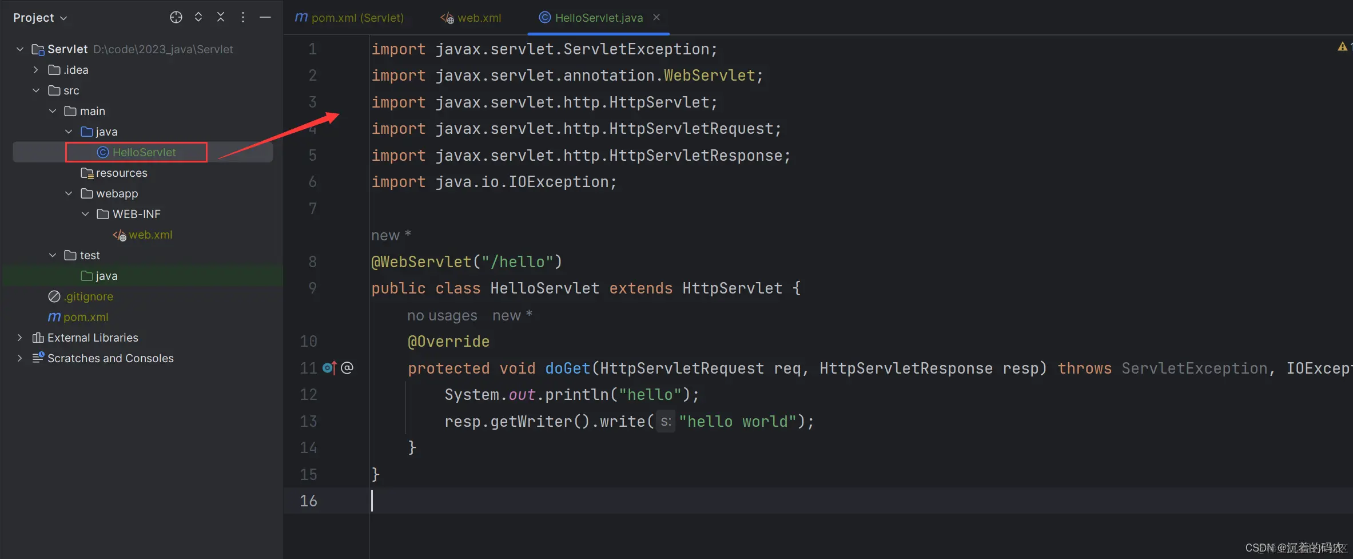The image size is (1353, 559).
Task: Collapse the java folder under main
Action: (69, 132)
